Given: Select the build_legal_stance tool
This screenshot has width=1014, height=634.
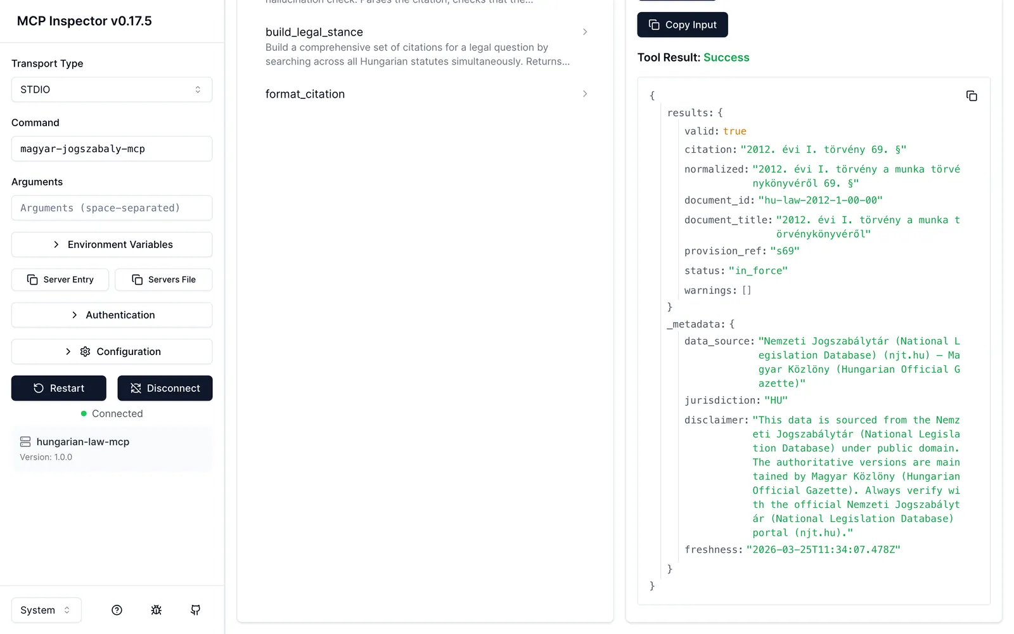Looking at the screenshot, I should click(425, 46).
